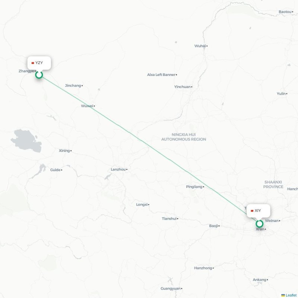
Task: Click the Lanzhou city label
Action: pos(118,169)
